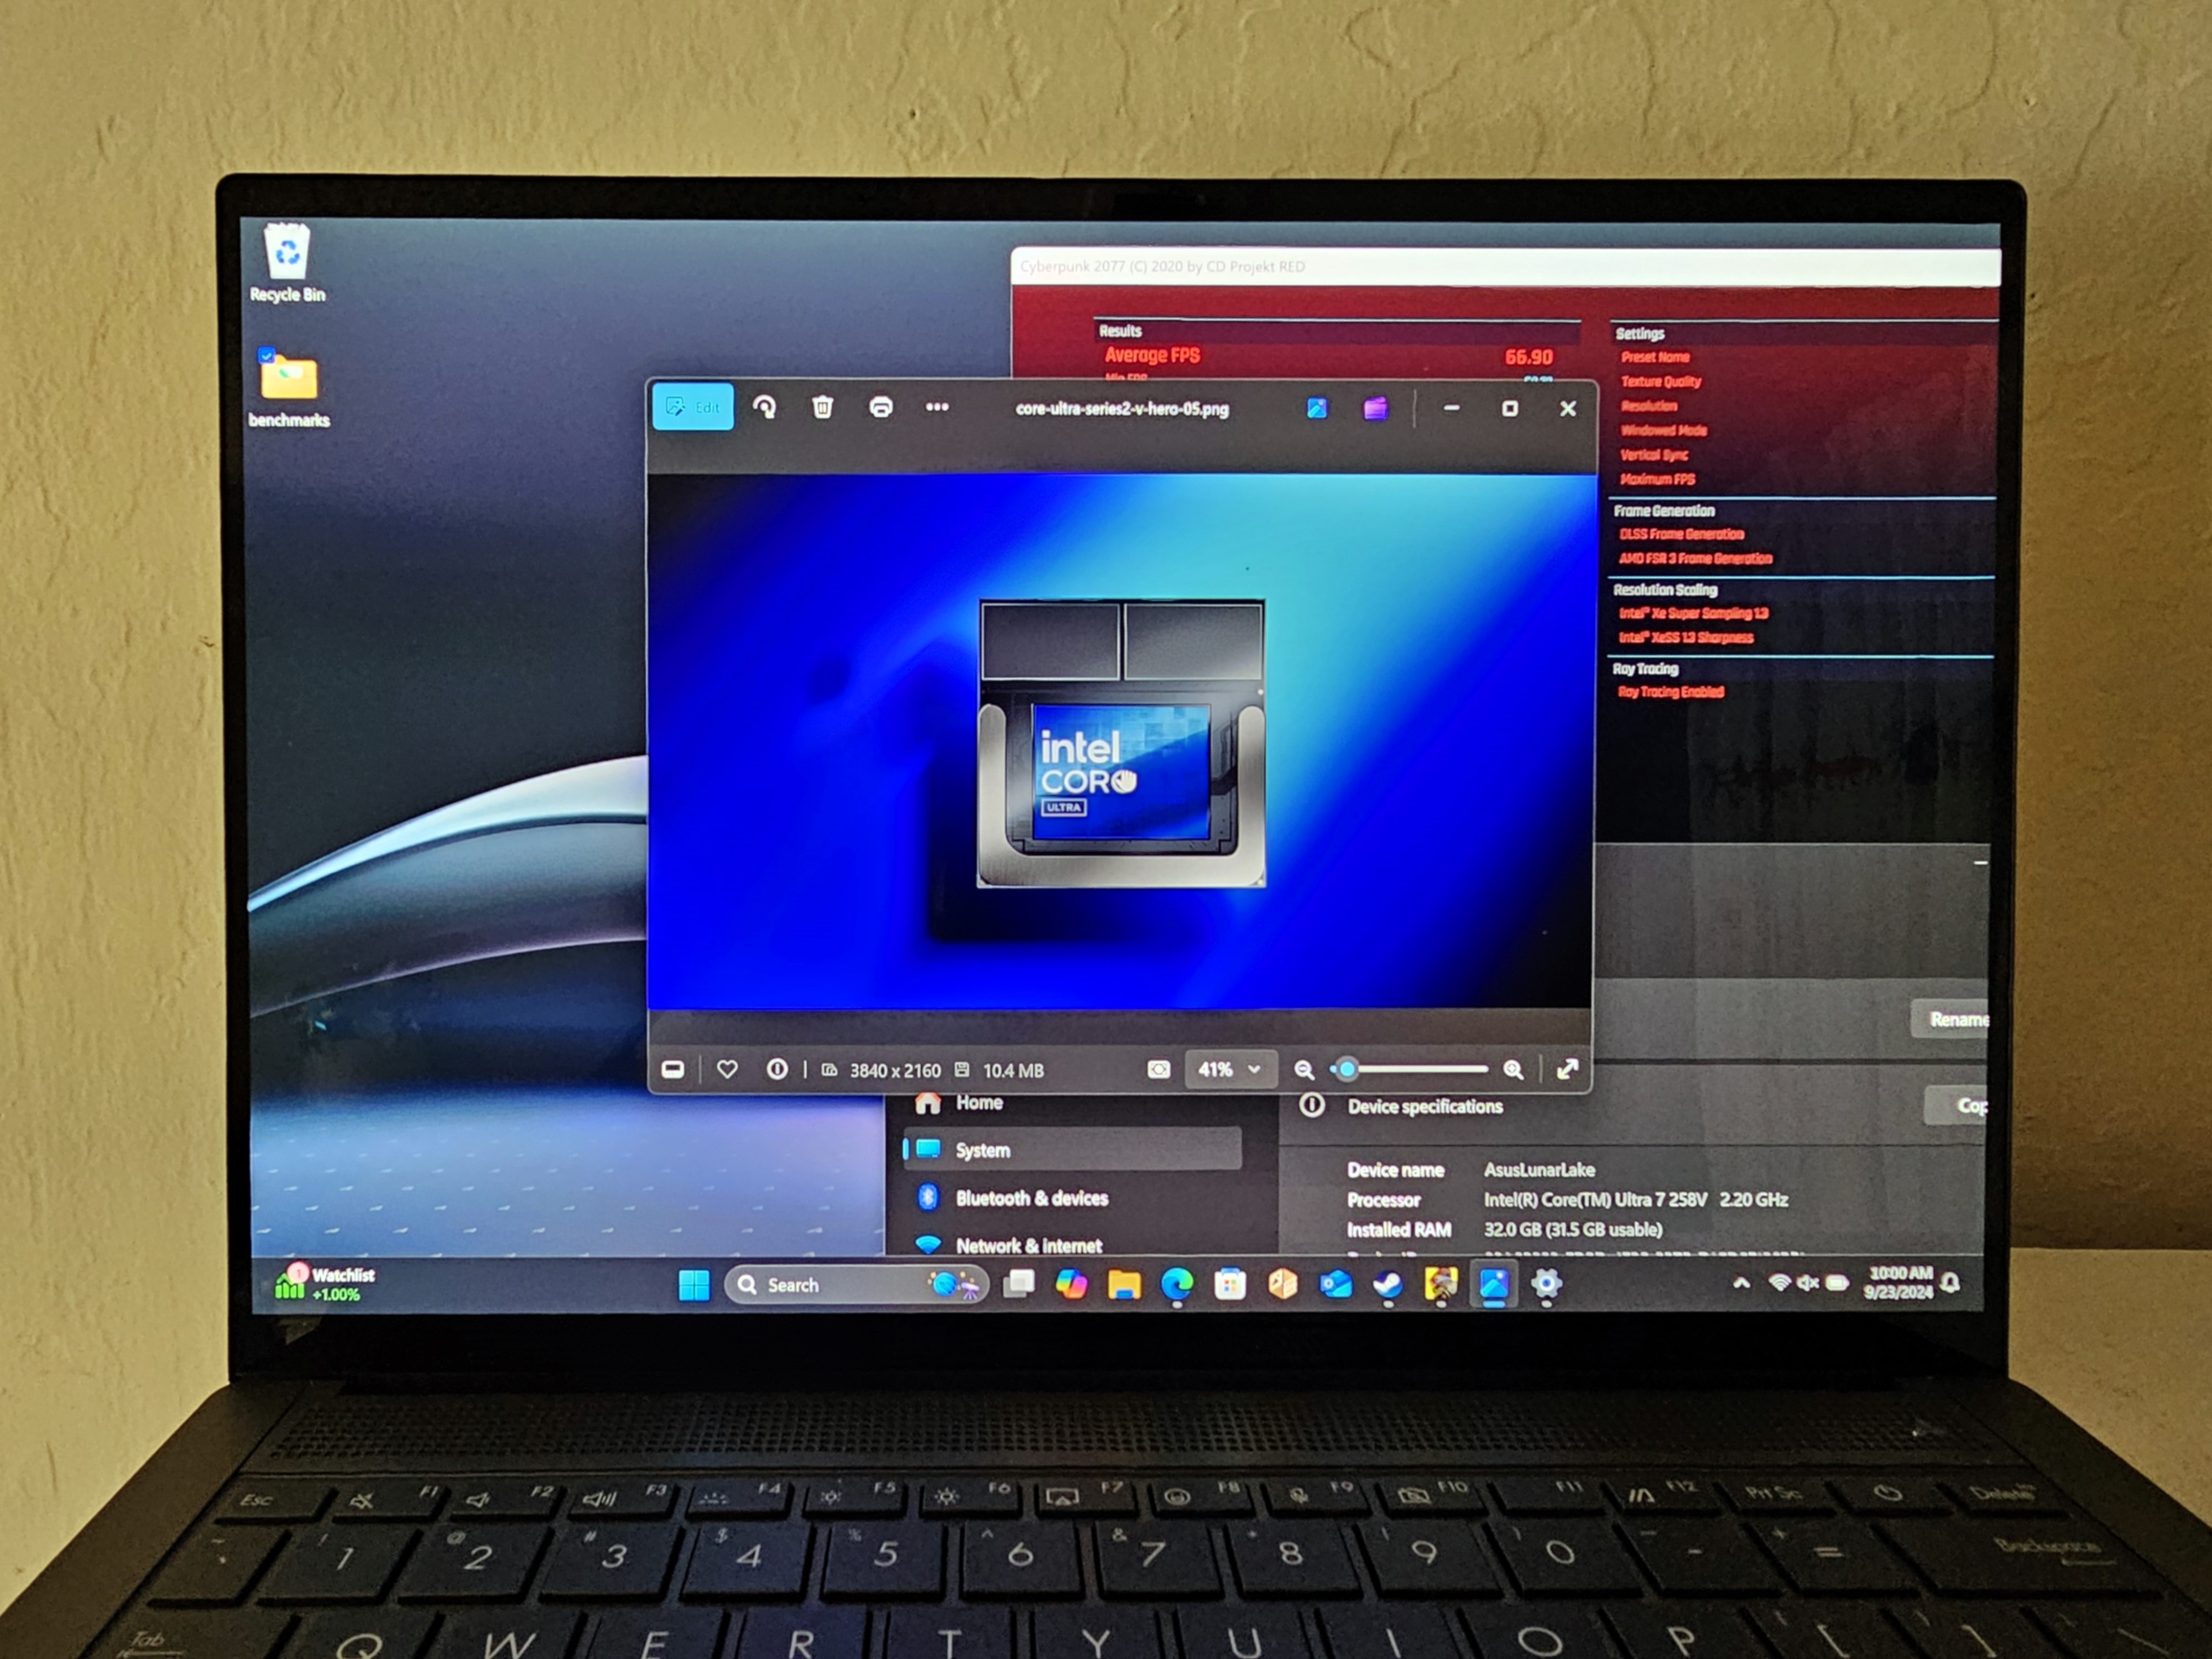Delete the image using trash icon
Screen dimensions: 2212x1659
click(822, 407)
